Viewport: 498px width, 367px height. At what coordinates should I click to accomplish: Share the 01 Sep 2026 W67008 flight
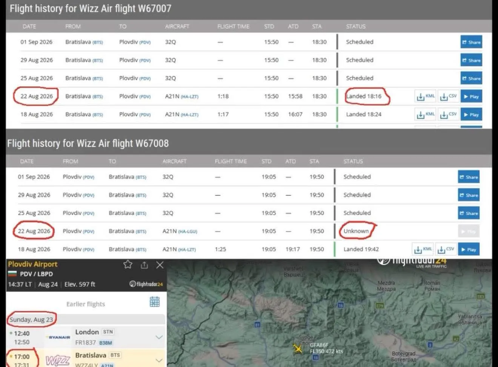point(469,177)
